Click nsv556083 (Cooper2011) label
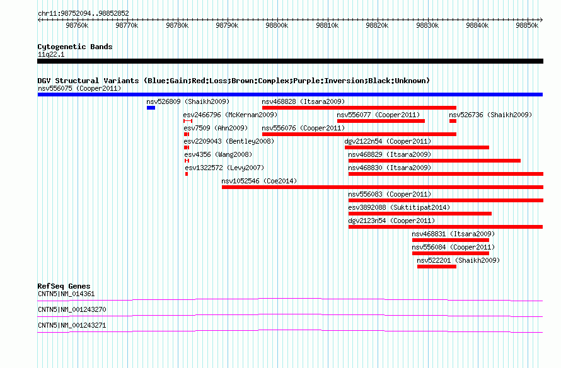The height and width of the screenshot is (368, 561). tap(390, 194)
